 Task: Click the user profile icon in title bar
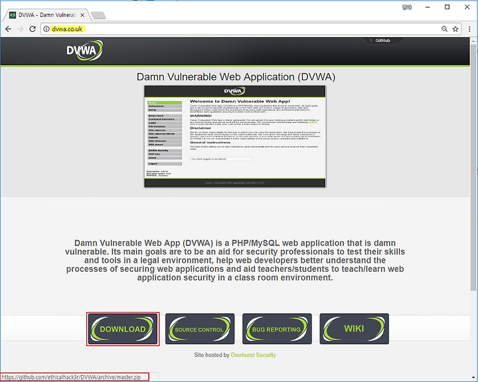[x=407, y=7]
